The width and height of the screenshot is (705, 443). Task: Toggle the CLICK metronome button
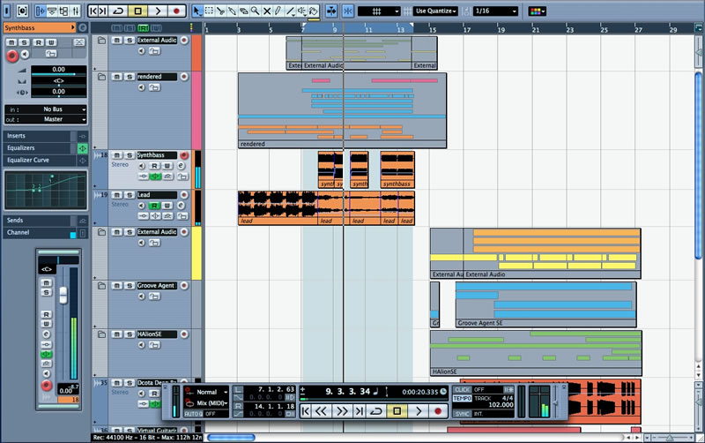(462, 389)
